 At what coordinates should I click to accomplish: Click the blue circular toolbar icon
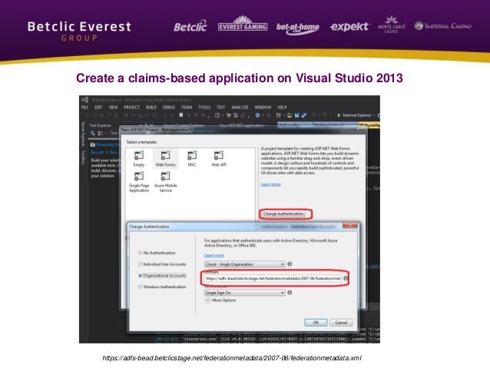(x=257, y=115)
